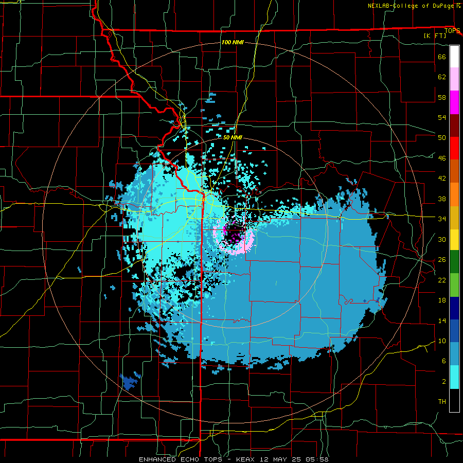463x463 pixels.
Task: Click the dark green legend swatch near 26
Action: tap(454, 262)
